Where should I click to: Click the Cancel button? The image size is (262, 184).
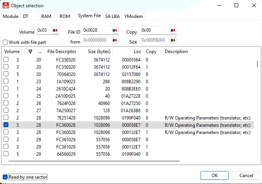(246, 176)
